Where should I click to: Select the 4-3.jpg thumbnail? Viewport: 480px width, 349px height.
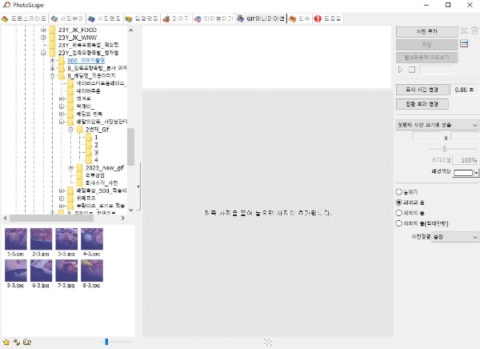pos(92,239)
